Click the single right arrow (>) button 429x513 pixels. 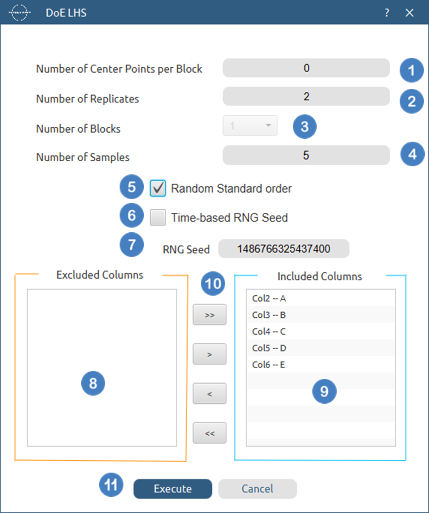point(209,354)
